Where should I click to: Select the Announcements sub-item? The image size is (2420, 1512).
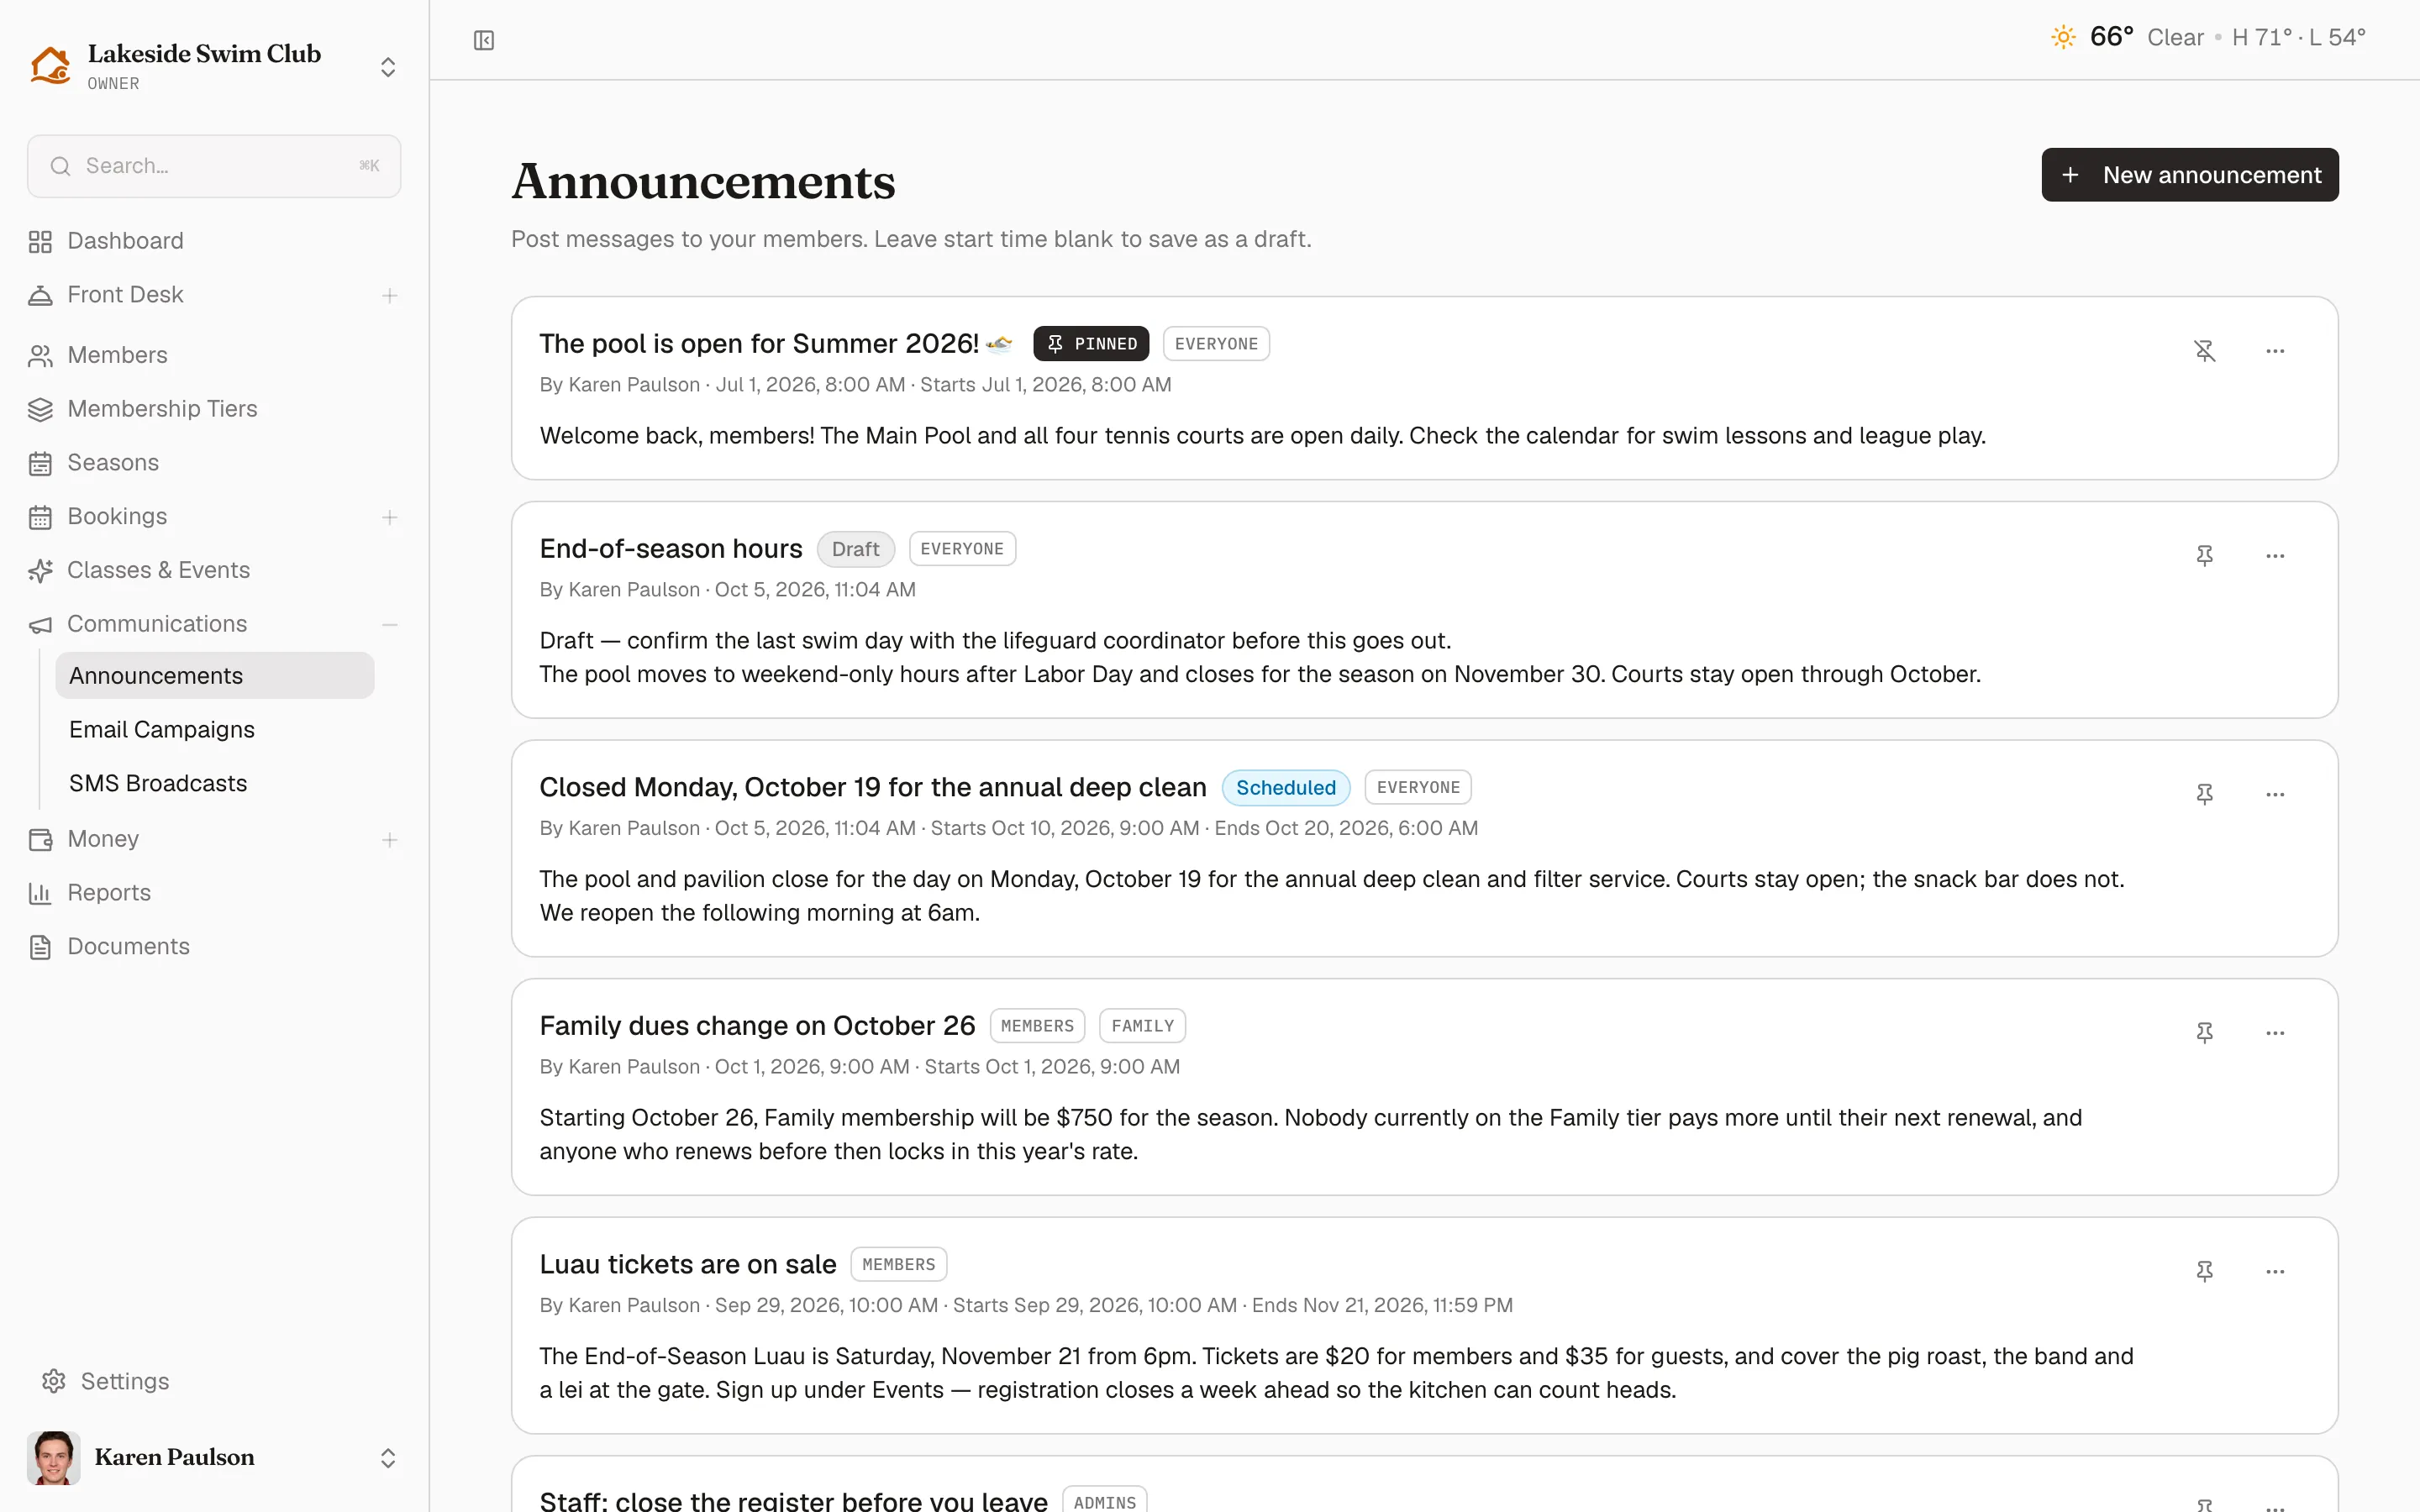click(x=215, y=676)
